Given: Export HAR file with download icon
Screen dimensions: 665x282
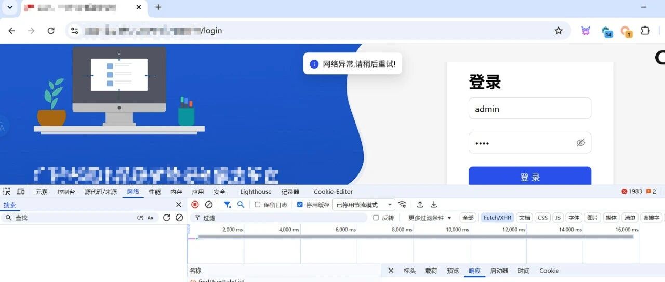Looking at the screenshot, I should pyautogui.click(x=434, y=205).
